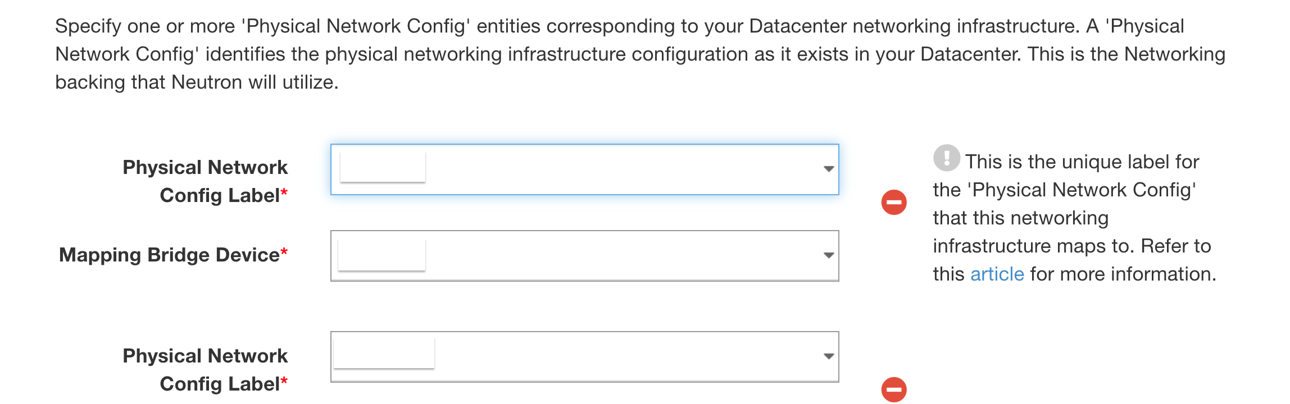The image size is (1290, 404).
Task: Click the caret arrow of first Config Label dropdown
Action: coord(829,169)
